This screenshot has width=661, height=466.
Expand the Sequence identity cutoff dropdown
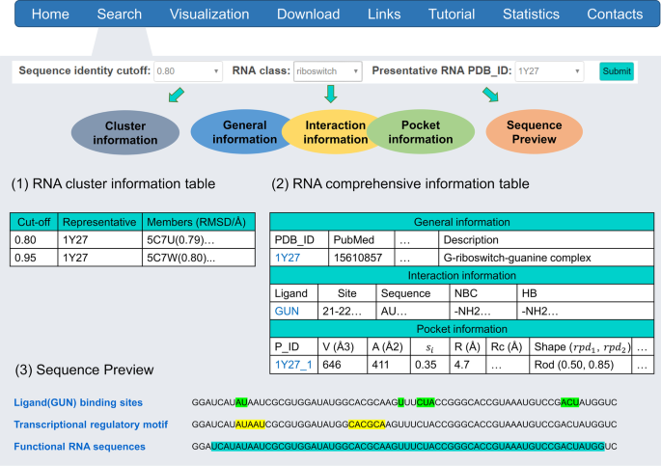(x=188, y=70)
